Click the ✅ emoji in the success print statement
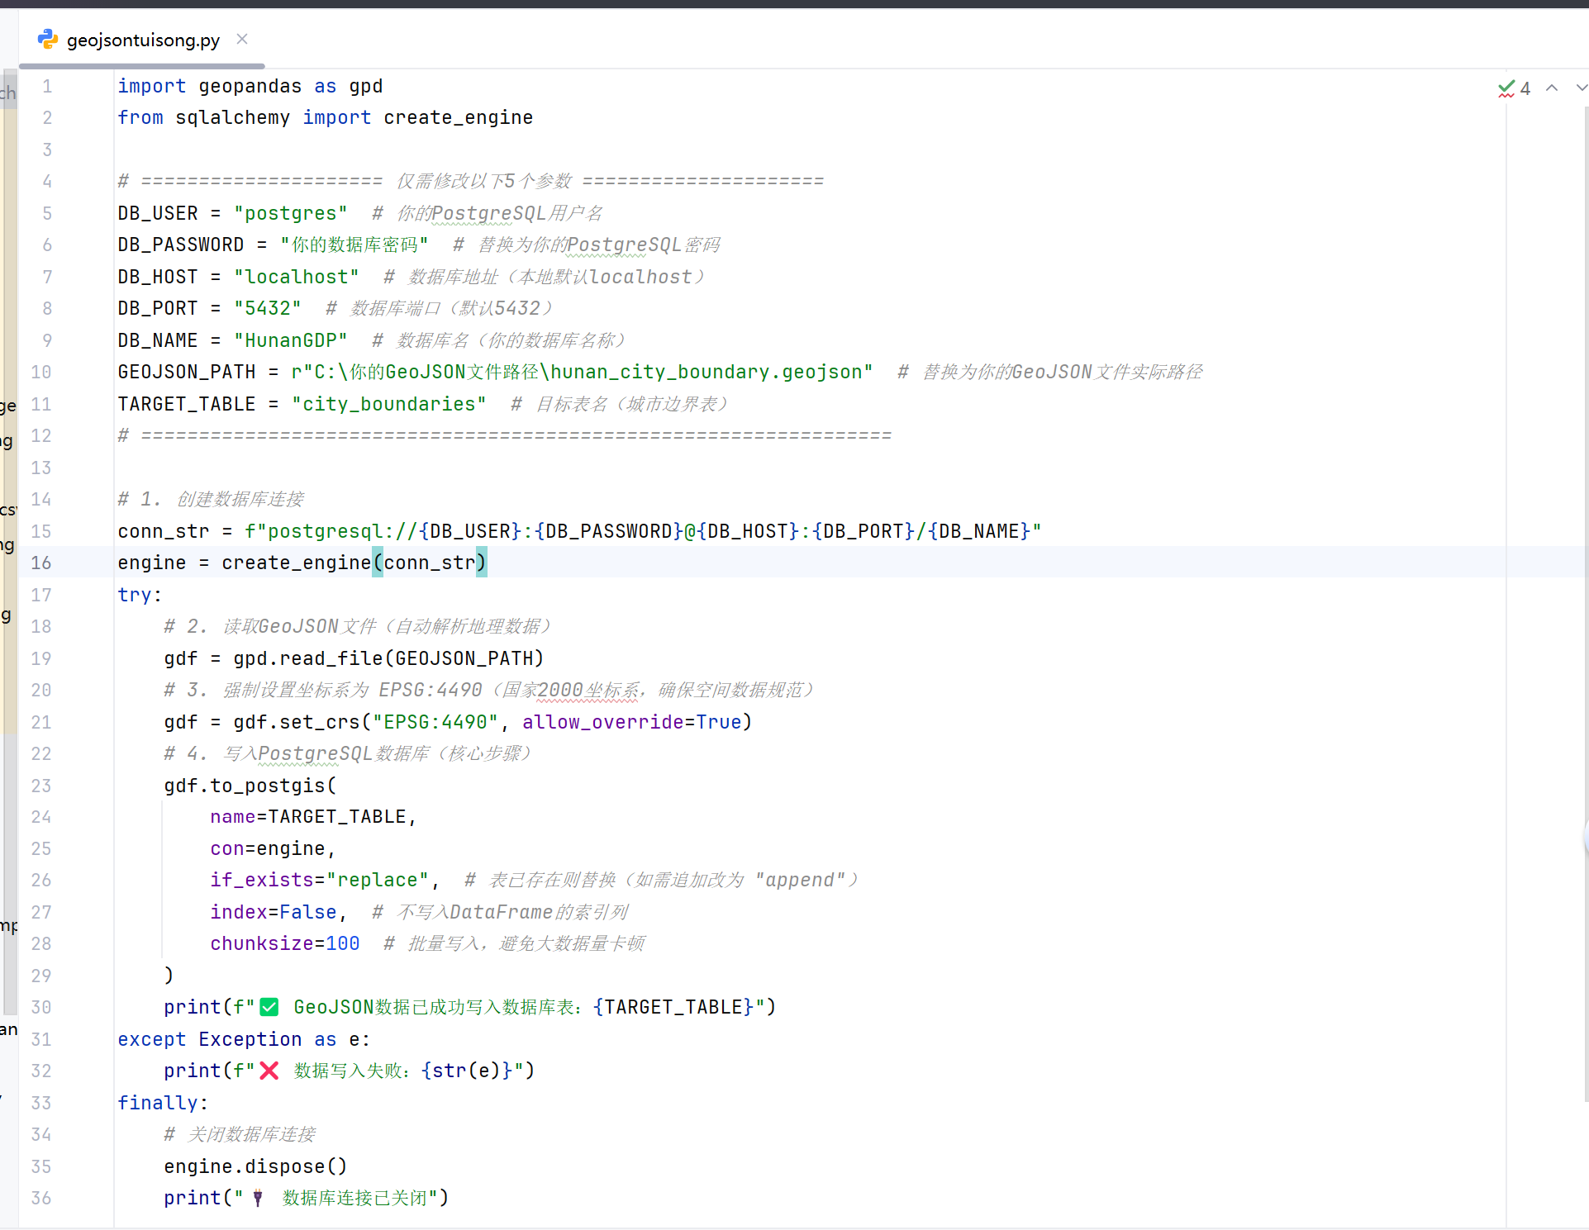Image resolution: width=1589 pixels, height=1230 pixels. [x=269, y=1006]
